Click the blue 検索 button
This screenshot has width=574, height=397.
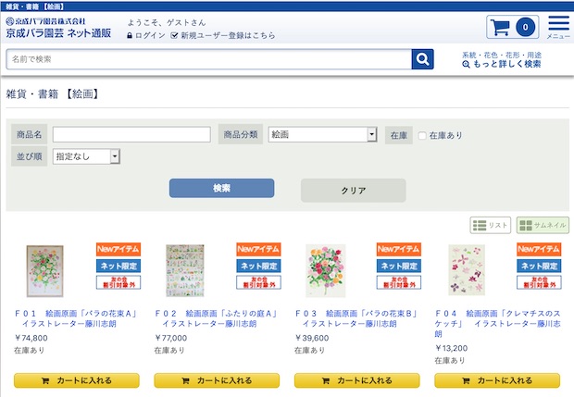(x=221, y=188)
